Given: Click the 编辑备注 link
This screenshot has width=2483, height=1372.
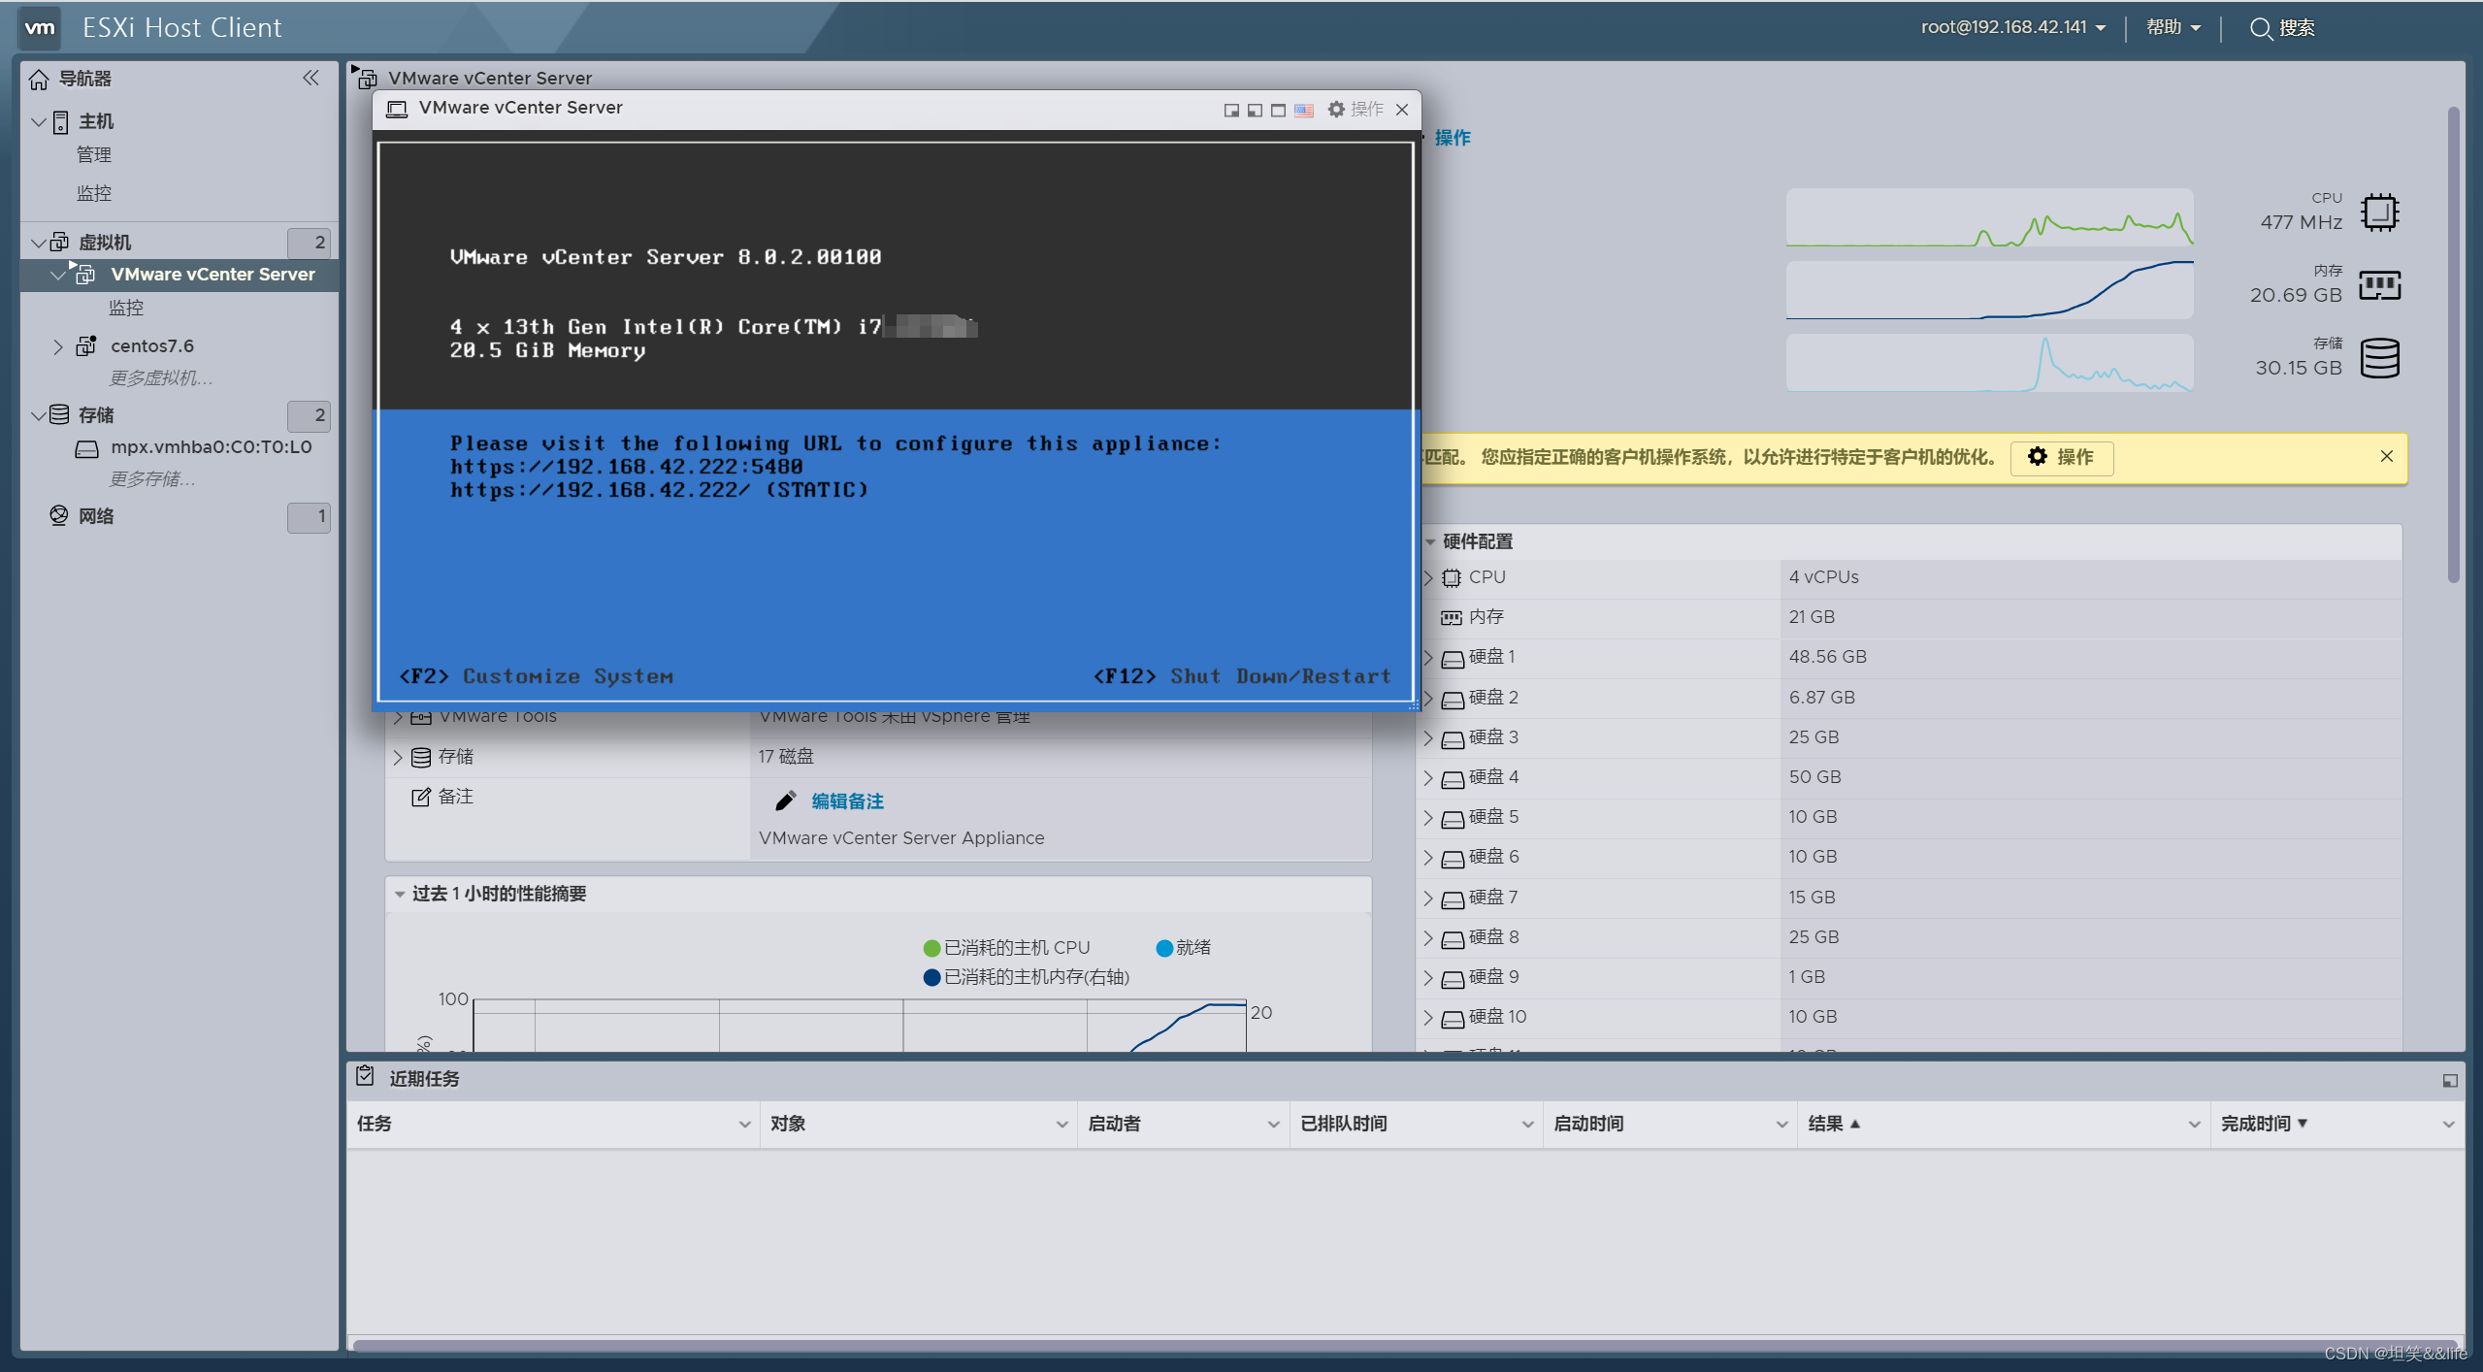Looking at the screenshot, I should (x=847, y=801).
